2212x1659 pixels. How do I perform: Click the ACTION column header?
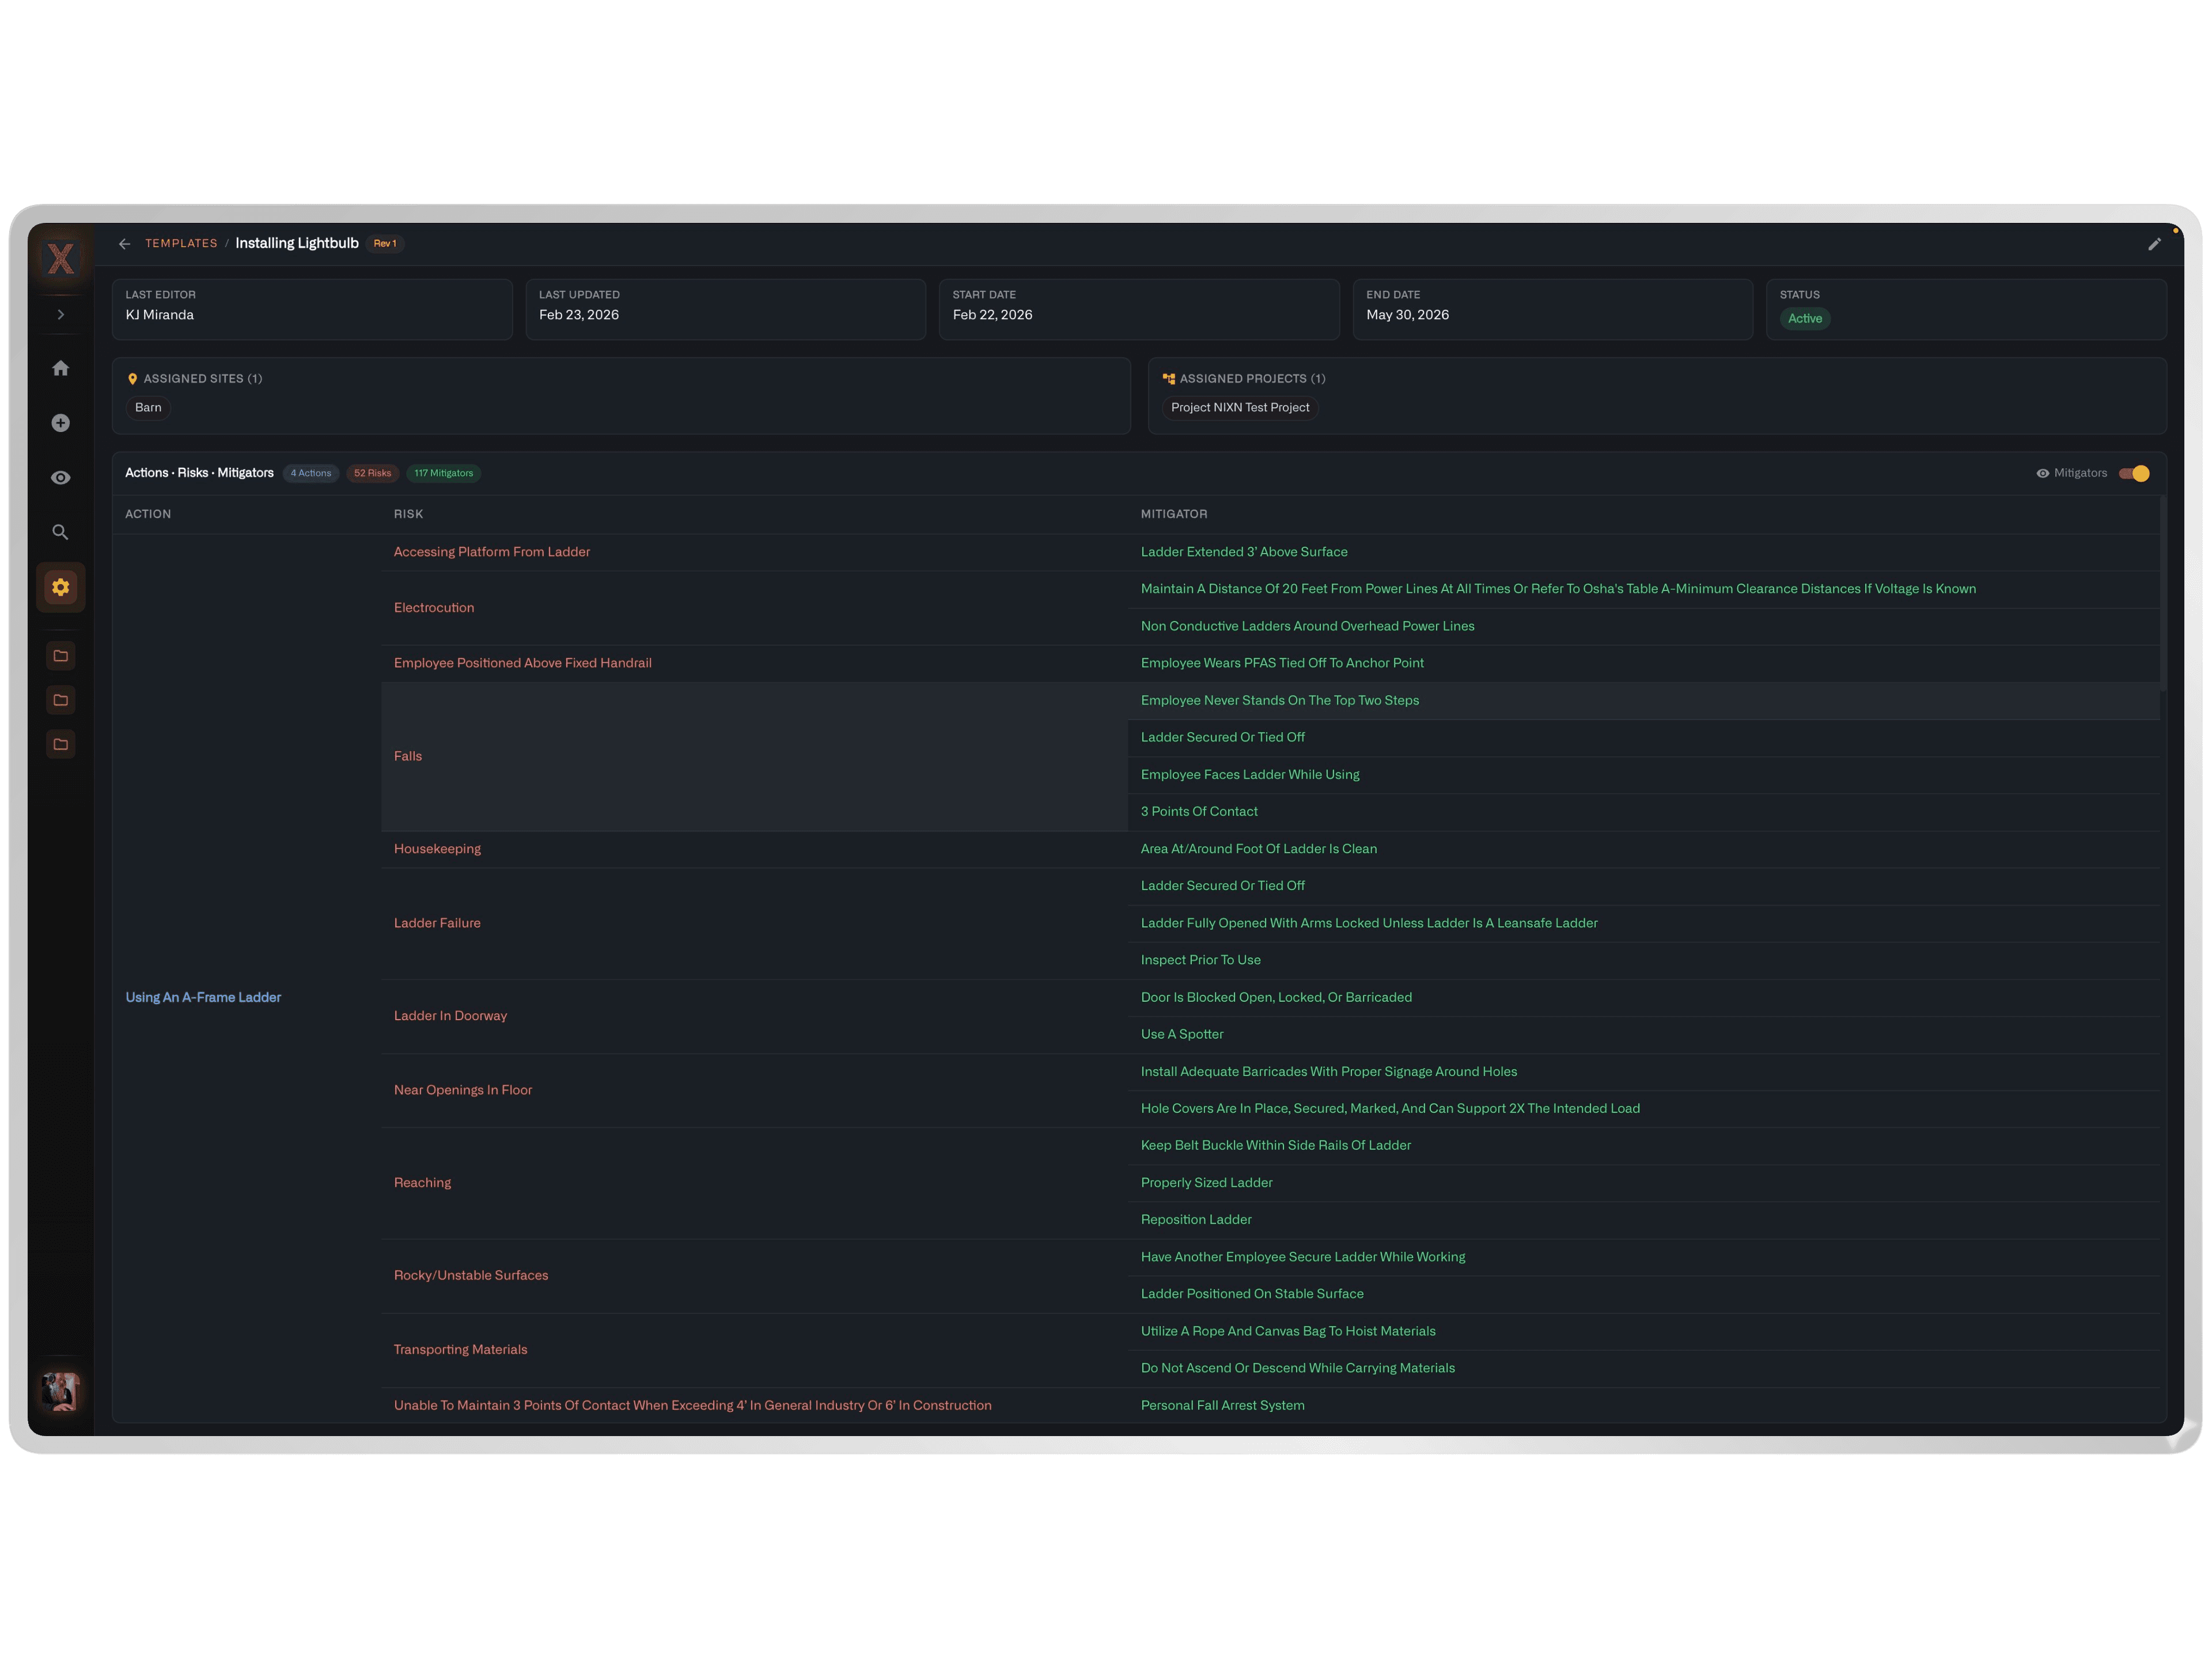(x=148, y=514)
